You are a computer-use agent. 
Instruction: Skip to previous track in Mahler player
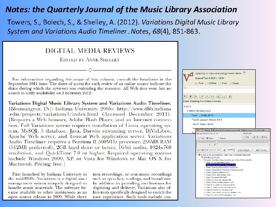click(x=196, y=96)
